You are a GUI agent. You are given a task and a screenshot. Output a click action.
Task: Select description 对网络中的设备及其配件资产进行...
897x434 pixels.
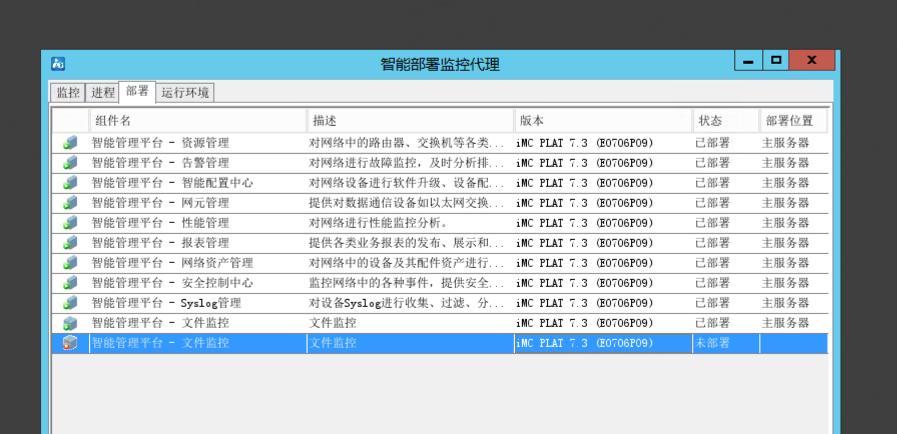pyautogui.click(x=407, y=263)
